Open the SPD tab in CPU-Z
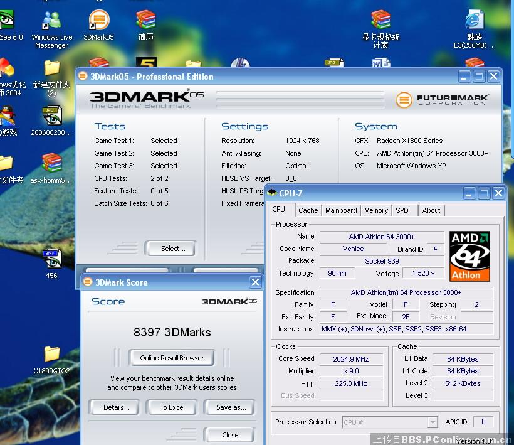Image resolution: width=514 pixels, height=445 pixels. 402,210
